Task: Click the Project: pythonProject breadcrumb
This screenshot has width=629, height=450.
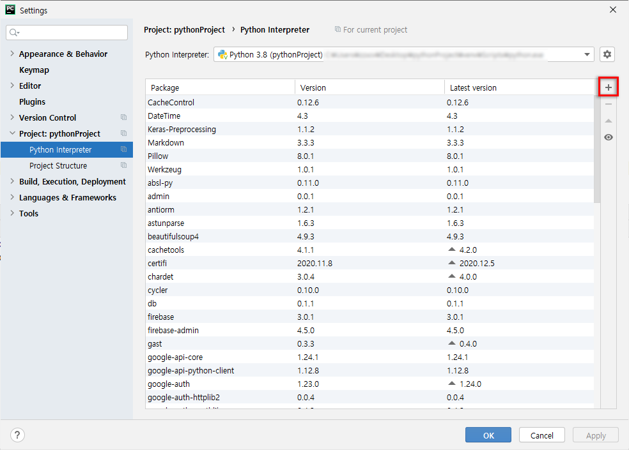Action: (185, 29)
